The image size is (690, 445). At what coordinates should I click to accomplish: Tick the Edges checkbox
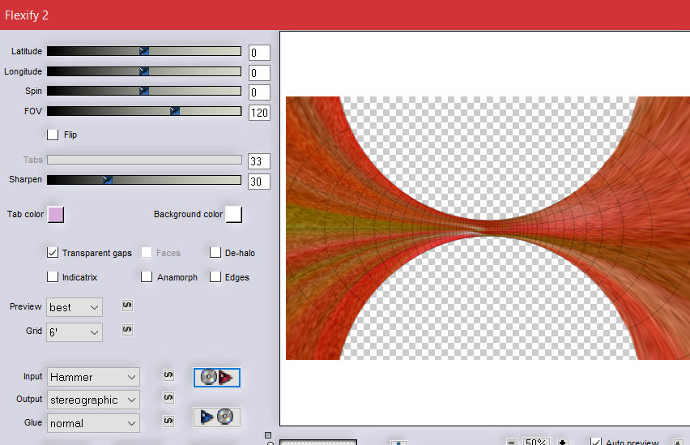(x=215, y=276)
